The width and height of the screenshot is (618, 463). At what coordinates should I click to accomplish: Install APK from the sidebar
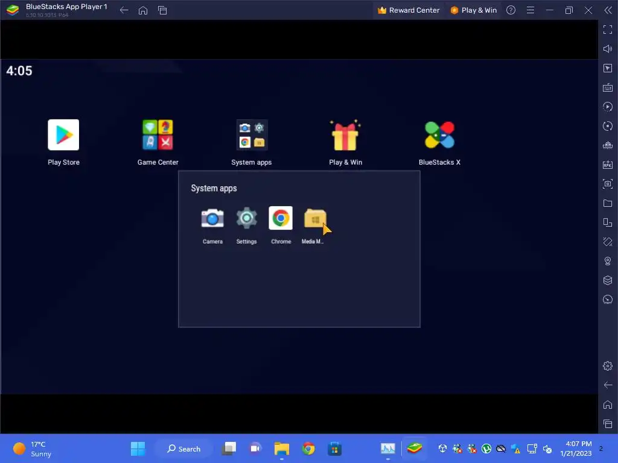coord(608,165)
